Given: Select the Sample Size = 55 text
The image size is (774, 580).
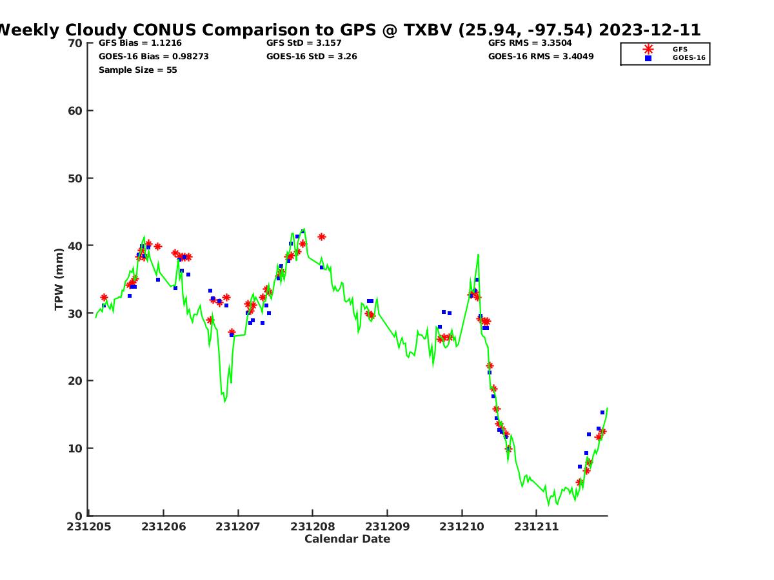Looking at the screenshot, I should (x=137, y=70).
